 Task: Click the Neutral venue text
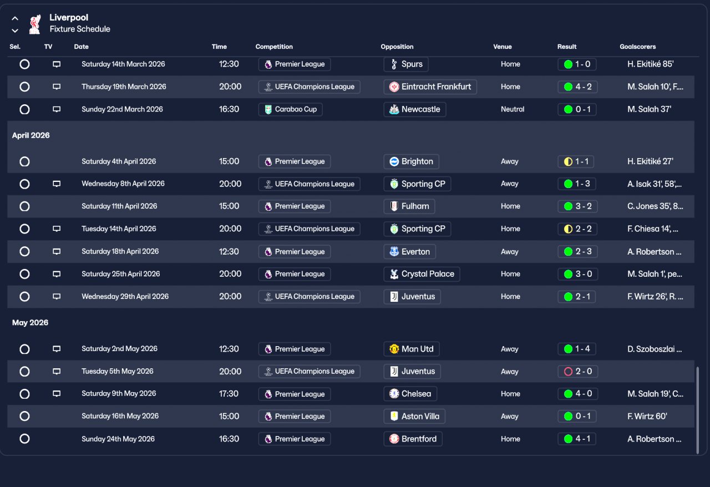[513, 109]
